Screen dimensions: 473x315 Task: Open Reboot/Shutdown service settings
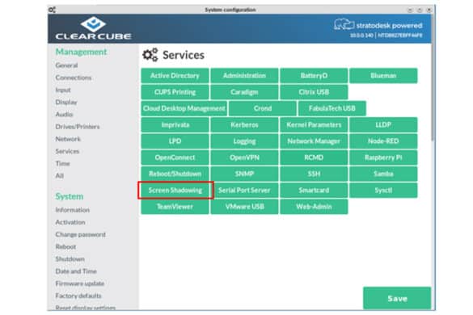175,174
